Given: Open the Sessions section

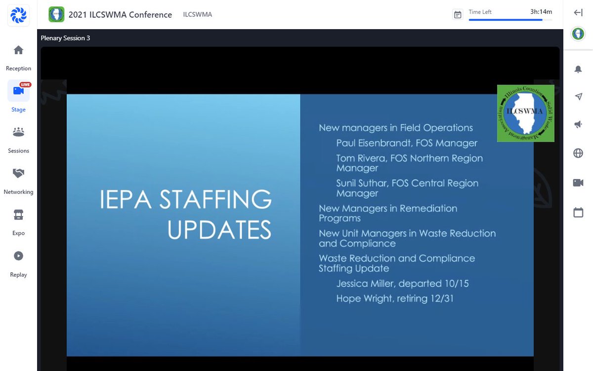Looking at the screenshot, I should [x=18, y=140].
